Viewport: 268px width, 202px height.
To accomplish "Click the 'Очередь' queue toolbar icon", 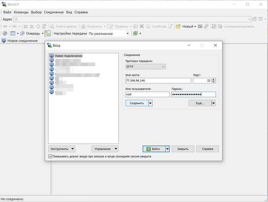I will point(23,34).
